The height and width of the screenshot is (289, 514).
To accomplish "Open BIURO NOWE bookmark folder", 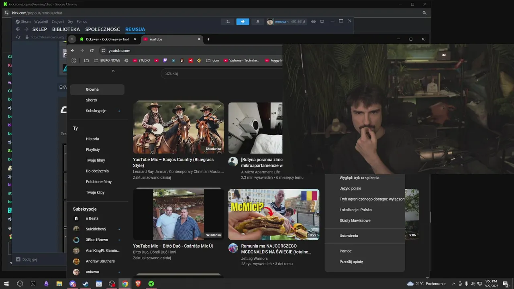I will [107, 61].
